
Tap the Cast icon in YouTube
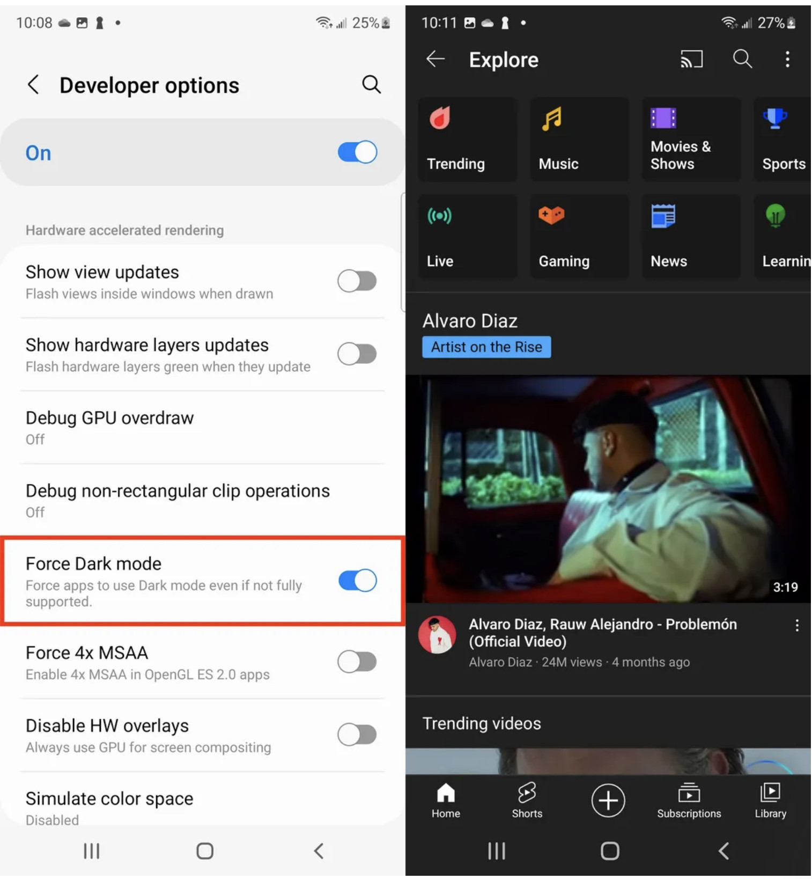691,59
